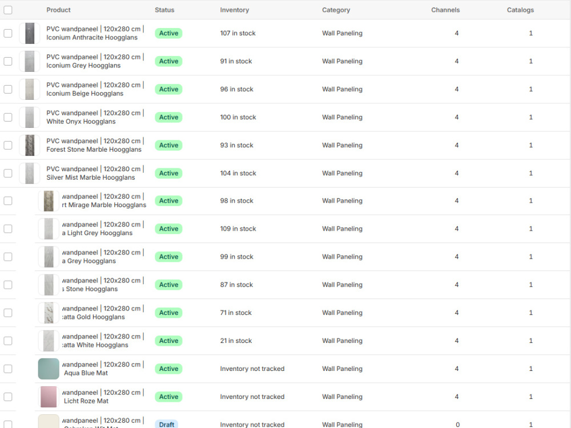571x428 pixels.
Task: Click channels count 4 in Iconium Beige row
Action: (x=457, y=89)
